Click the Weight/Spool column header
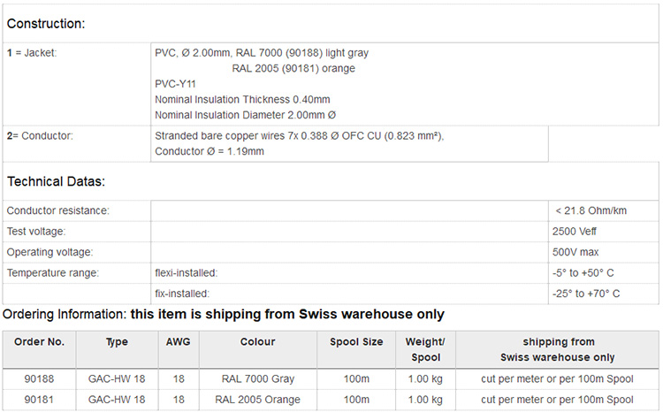Screen dimensions: 663x412 [425, 349]
